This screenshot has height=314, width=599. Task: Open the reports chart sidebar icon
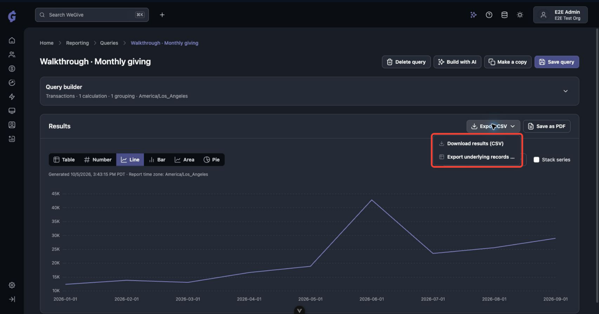coord(12,139)
